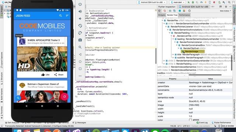Viewport: 236px width, 132px height.
Task: Take an emulator screenshot with camera icon
Action: click(80, 40)
